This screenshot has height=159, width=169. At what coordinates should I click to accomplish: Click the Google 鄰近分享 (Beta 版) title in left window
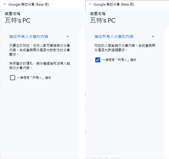pos(28,4)
